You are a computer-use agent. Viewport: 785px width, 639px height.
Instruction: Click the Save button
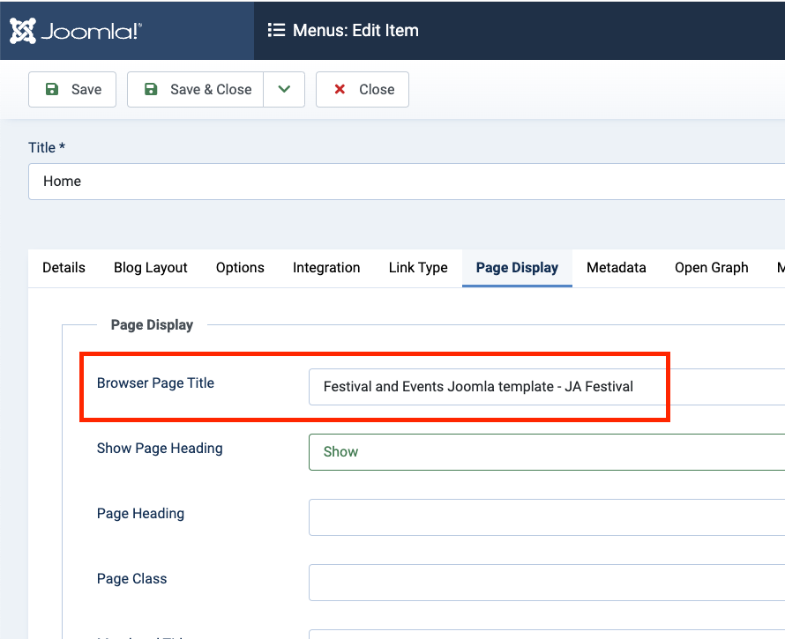(x=72, y=90)
